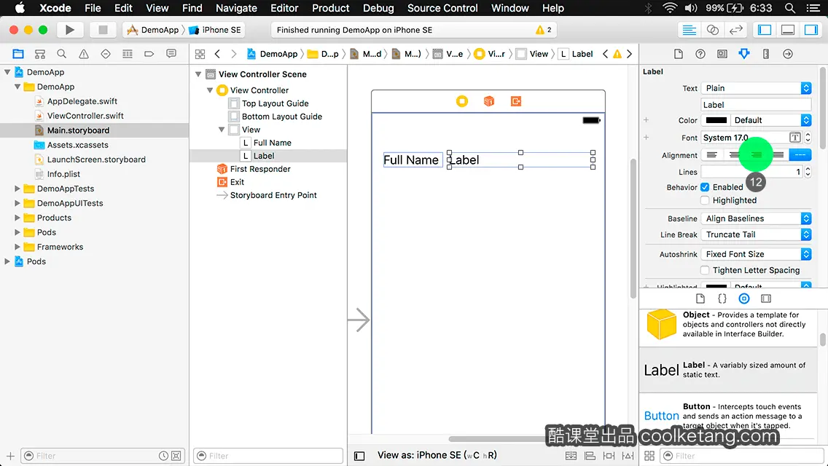Open the Baseline dropdown

(756, 218)
